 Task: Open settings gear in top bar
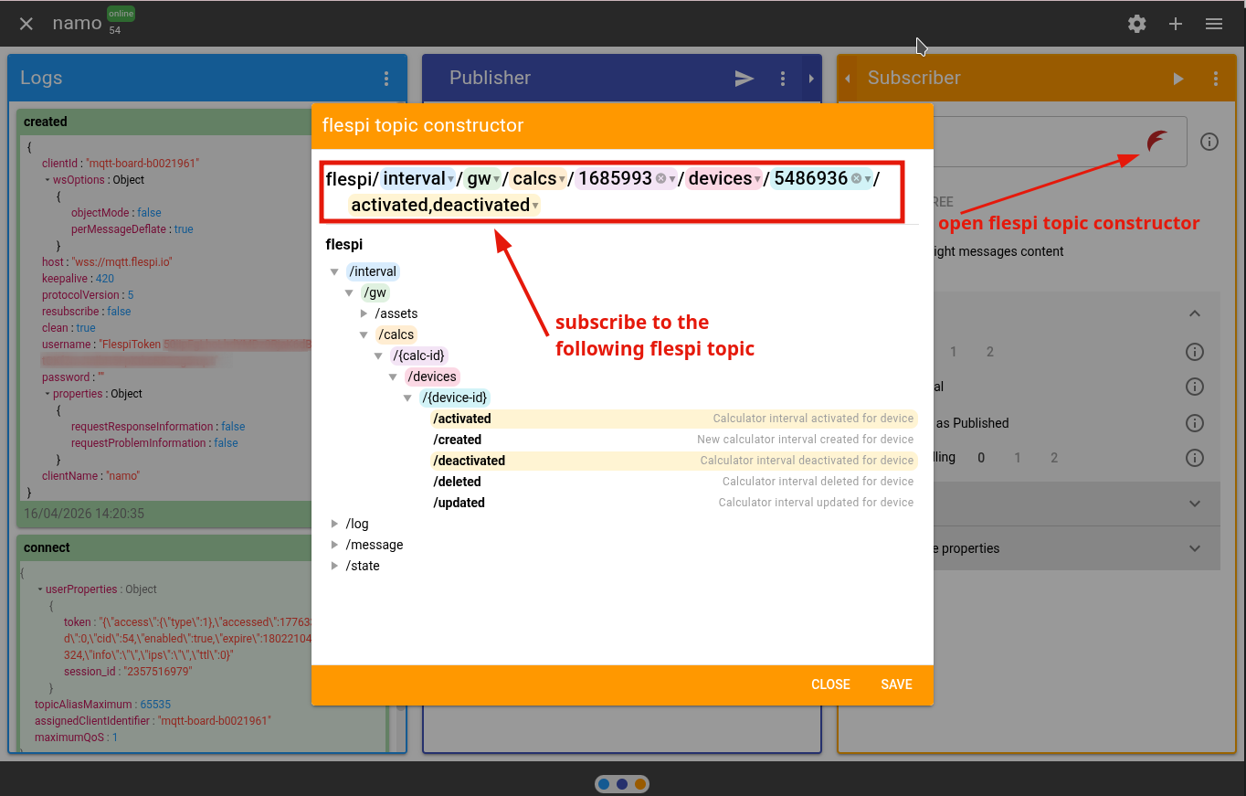pyautogui.click(x=1136, y=24)
